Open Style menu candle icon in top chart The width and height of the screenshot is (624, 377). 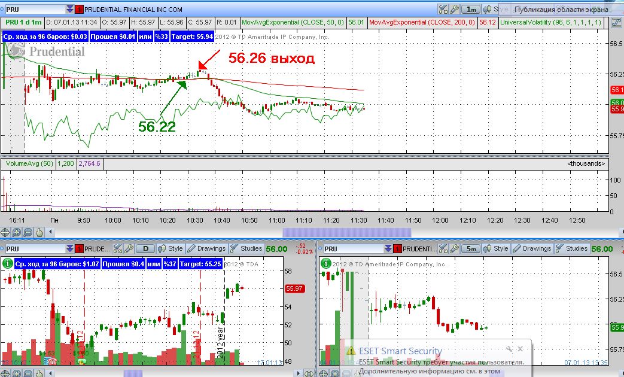tap(487, 9)
